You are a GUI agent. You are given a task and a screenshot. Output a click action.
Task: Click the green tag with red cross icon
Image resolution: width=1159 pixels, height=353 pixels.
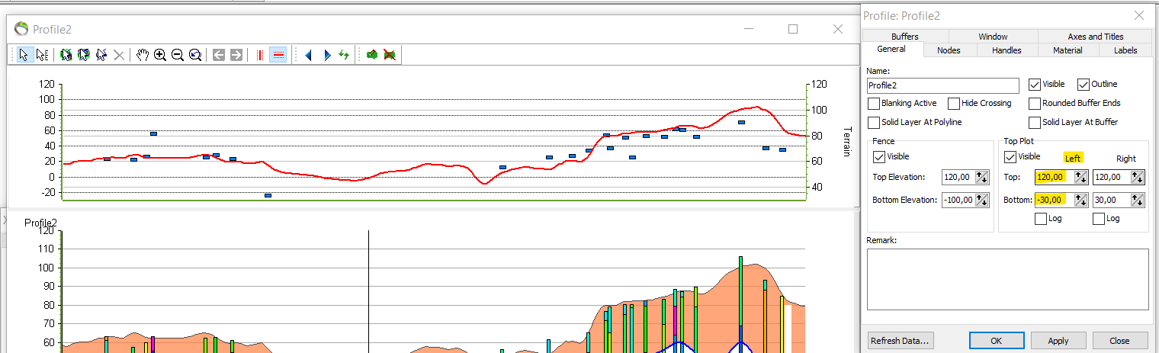click(390, 55)
